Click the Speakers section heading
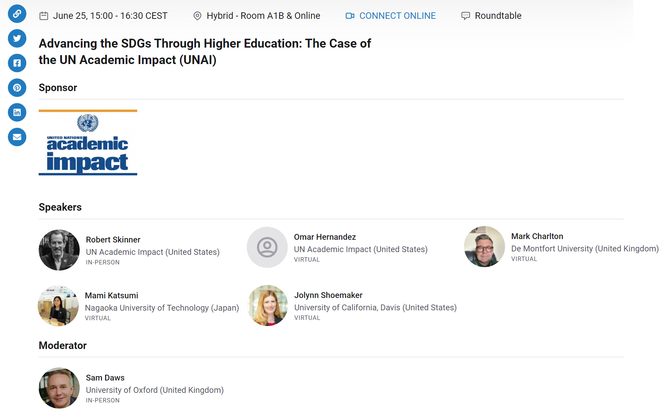 point(60,207)
